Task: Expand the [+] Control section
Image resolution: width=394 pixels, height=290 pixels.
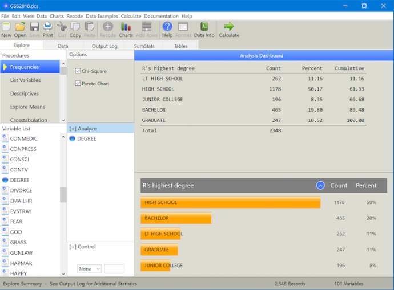Action: click(82, 247)
